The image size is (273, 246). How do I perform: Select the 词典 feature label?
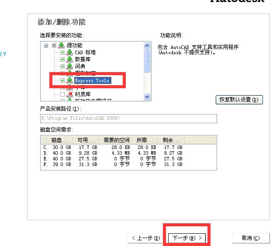(x=79, y=66)
